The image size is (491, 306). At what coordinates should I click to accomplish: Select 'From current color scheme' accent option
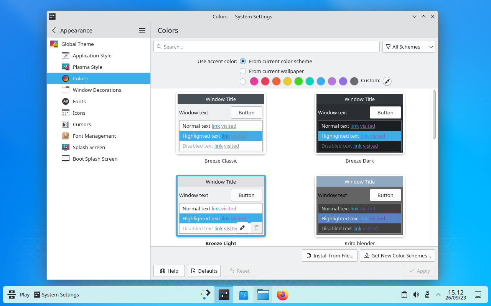coord(243,61)
